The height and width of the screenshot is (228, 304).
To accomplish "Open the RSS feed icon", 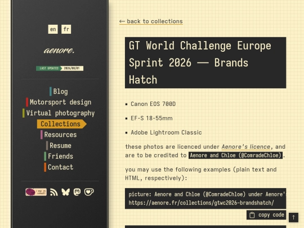I will pos(54,192).
